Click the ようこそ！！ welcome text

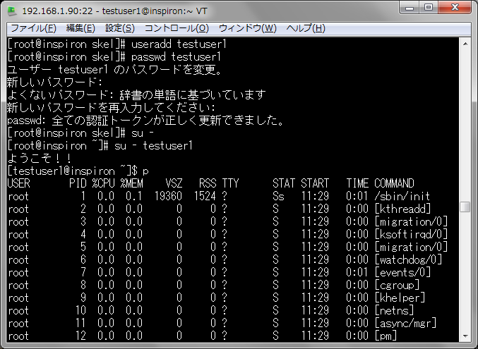(x=40, y=159)
